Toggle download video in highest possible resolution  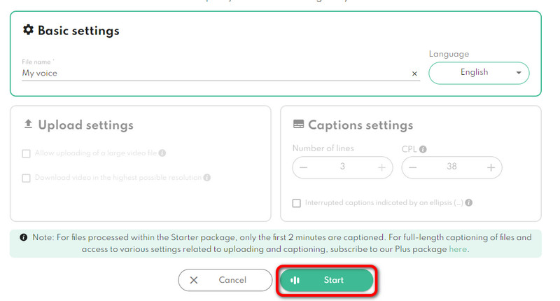27,178
